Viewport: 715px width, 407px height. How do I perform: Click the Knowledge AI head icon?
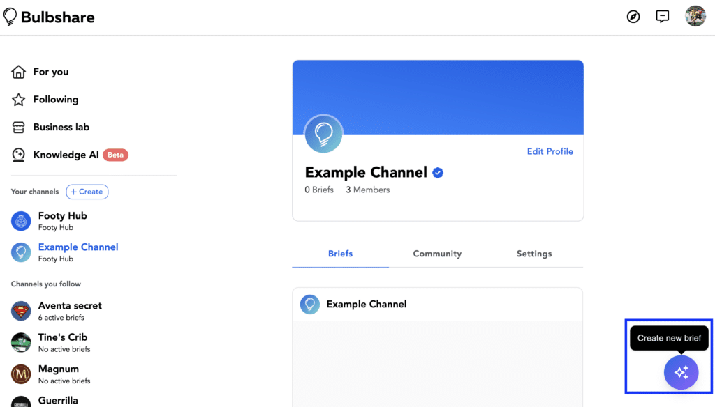point(19,155)
